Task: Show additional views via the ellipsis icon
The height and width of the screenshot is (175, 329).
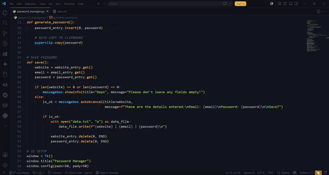Action: point(5,126)
